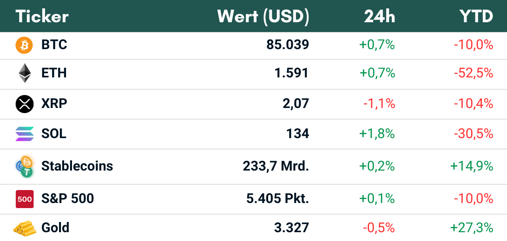507x241 pixels.
Task: Click the S&P 500 label
Action: coord(68,199)
